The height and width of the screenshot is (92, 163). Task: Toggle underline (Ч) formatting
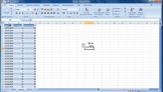[x=23, y=13]
